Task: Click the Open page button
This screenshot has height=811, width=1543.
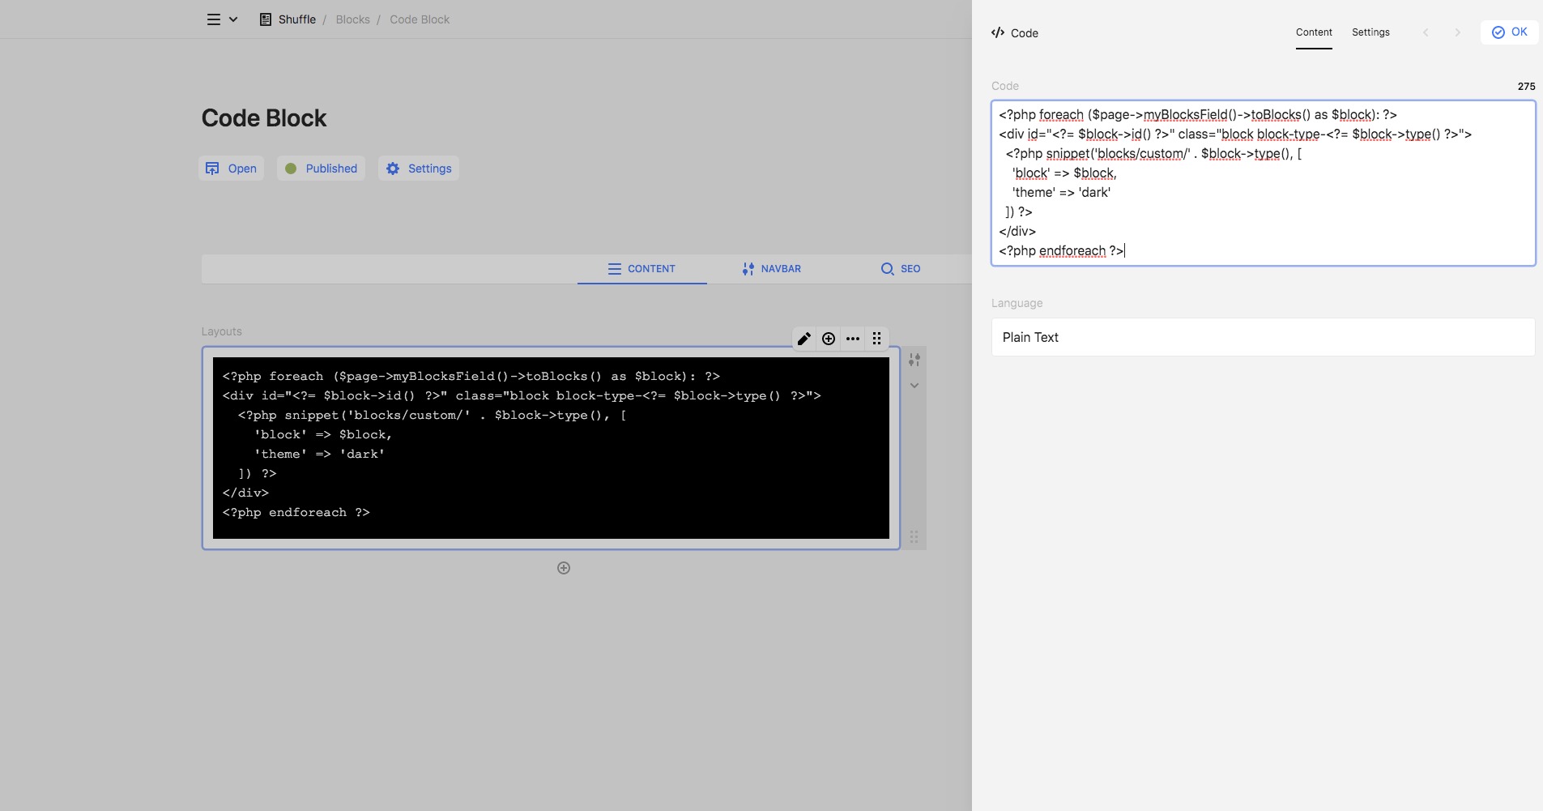Action: 232,169
